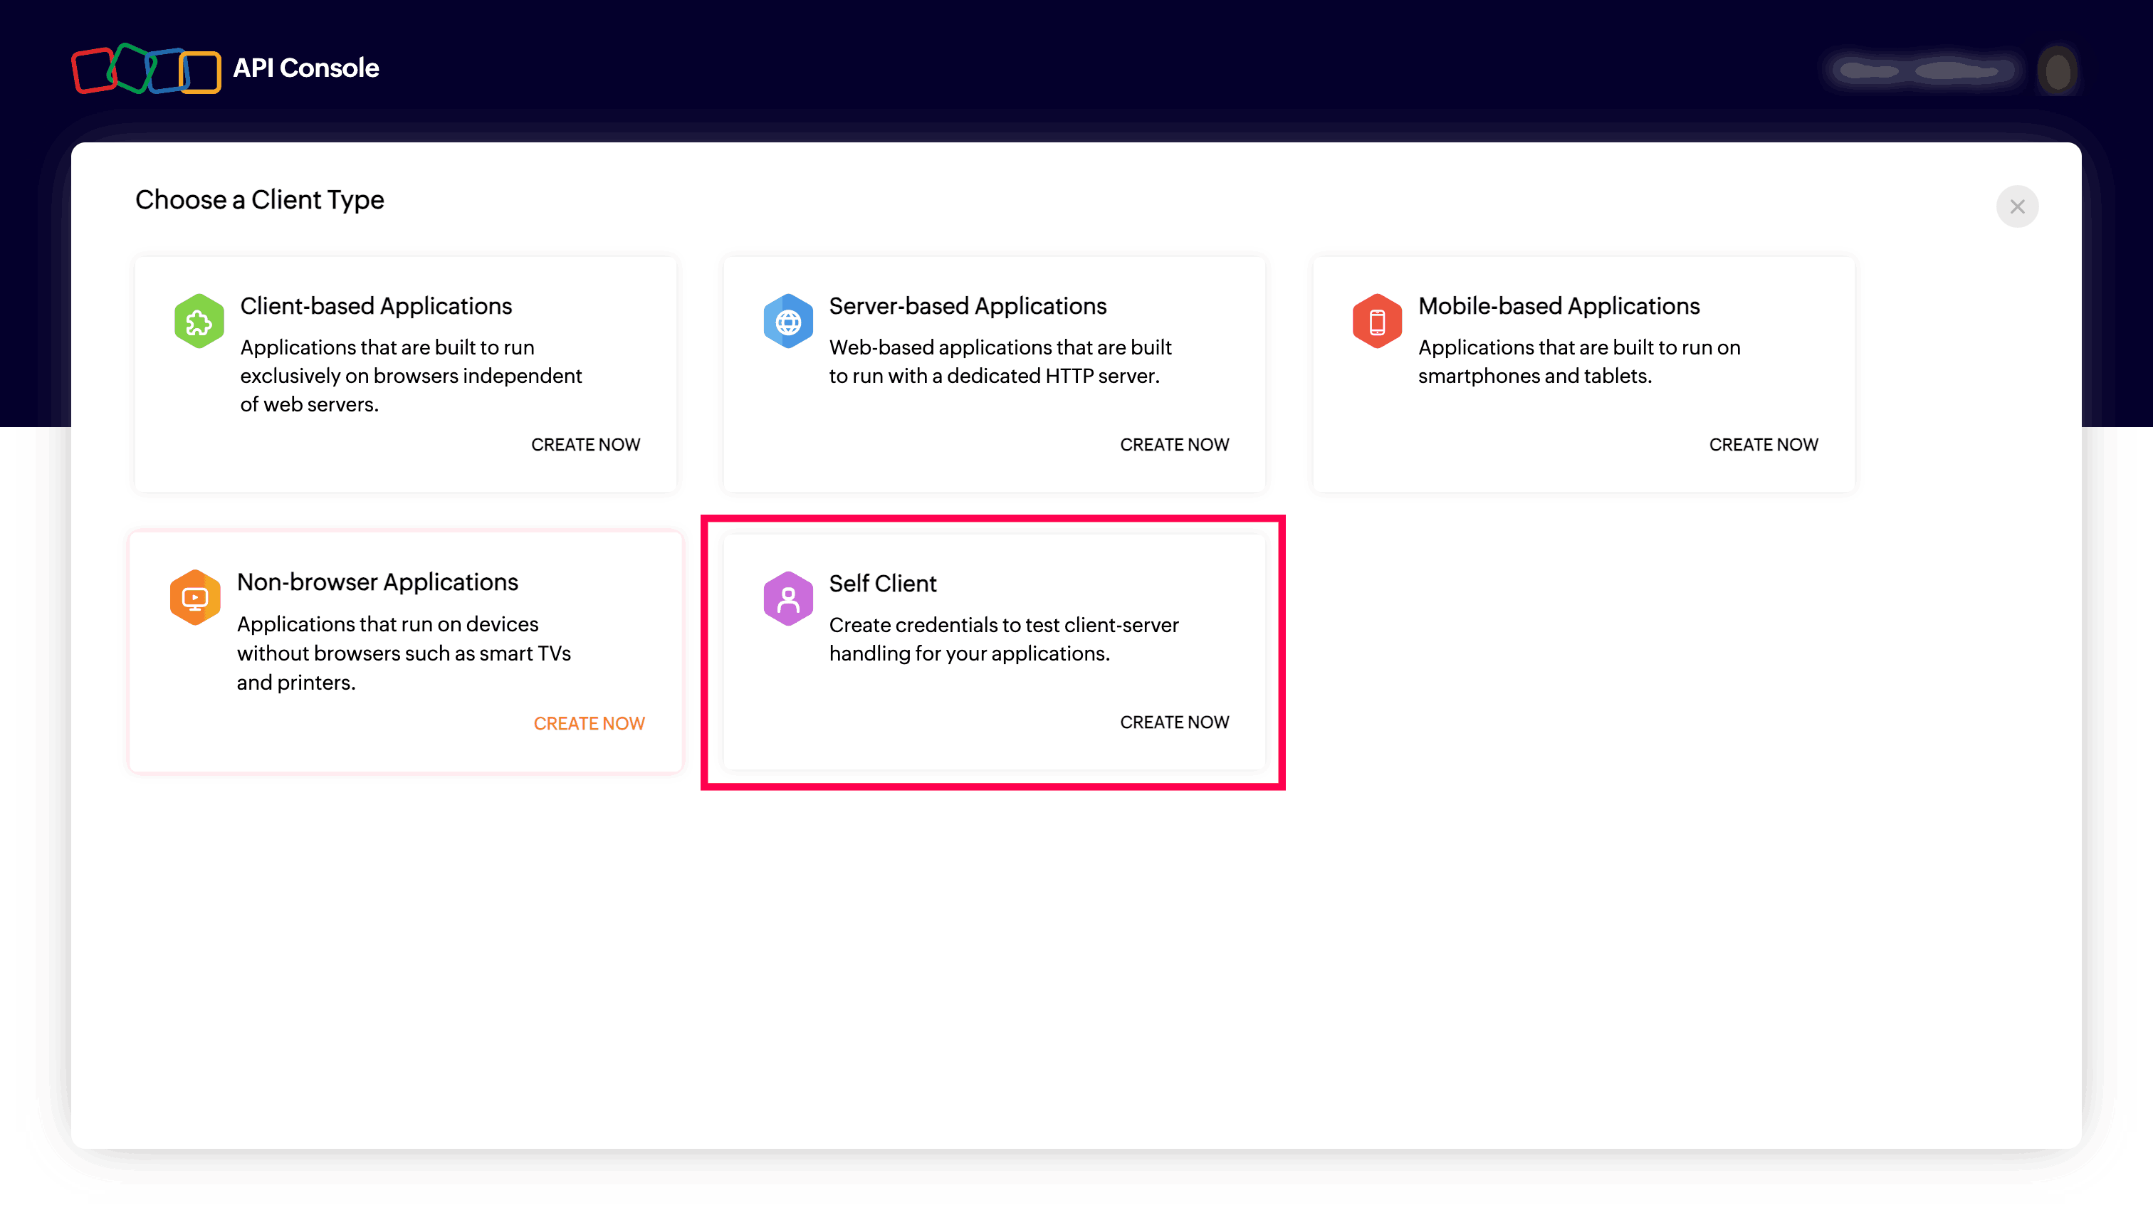
Task: Click the blue globe Server-based Applications icon
Action: 787,321
